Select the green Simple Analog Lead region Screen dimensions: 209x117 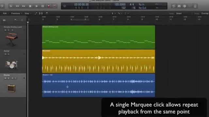click(x=99, y=37)
